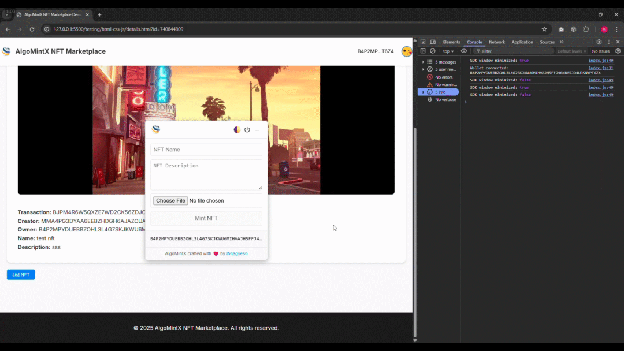Viewport: 624px width, 351px height.
Task: Click into the NFT Name field
Action: click(206, 150)
